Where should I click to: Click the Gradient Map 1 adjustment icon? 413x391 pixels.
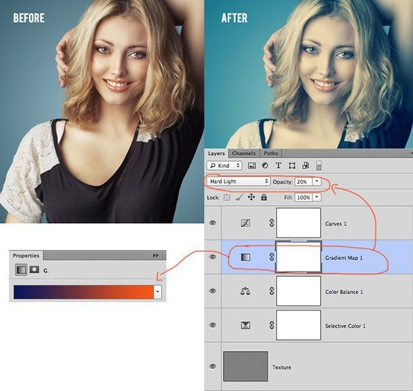[x=246, y=257]
